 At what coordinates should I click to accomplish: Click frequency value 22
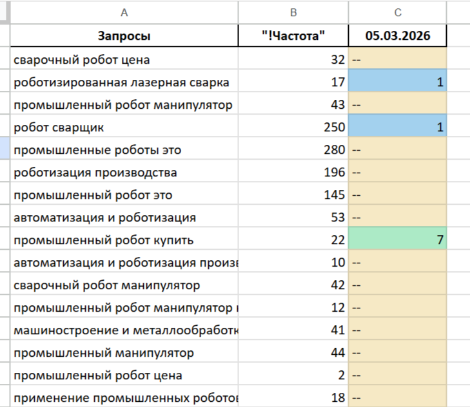click(338, 240)
